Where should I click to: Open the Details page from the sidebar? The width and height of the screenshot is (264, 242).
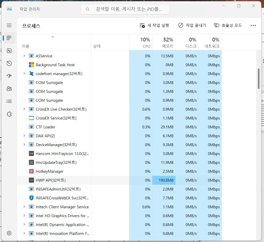pos(9,101)
